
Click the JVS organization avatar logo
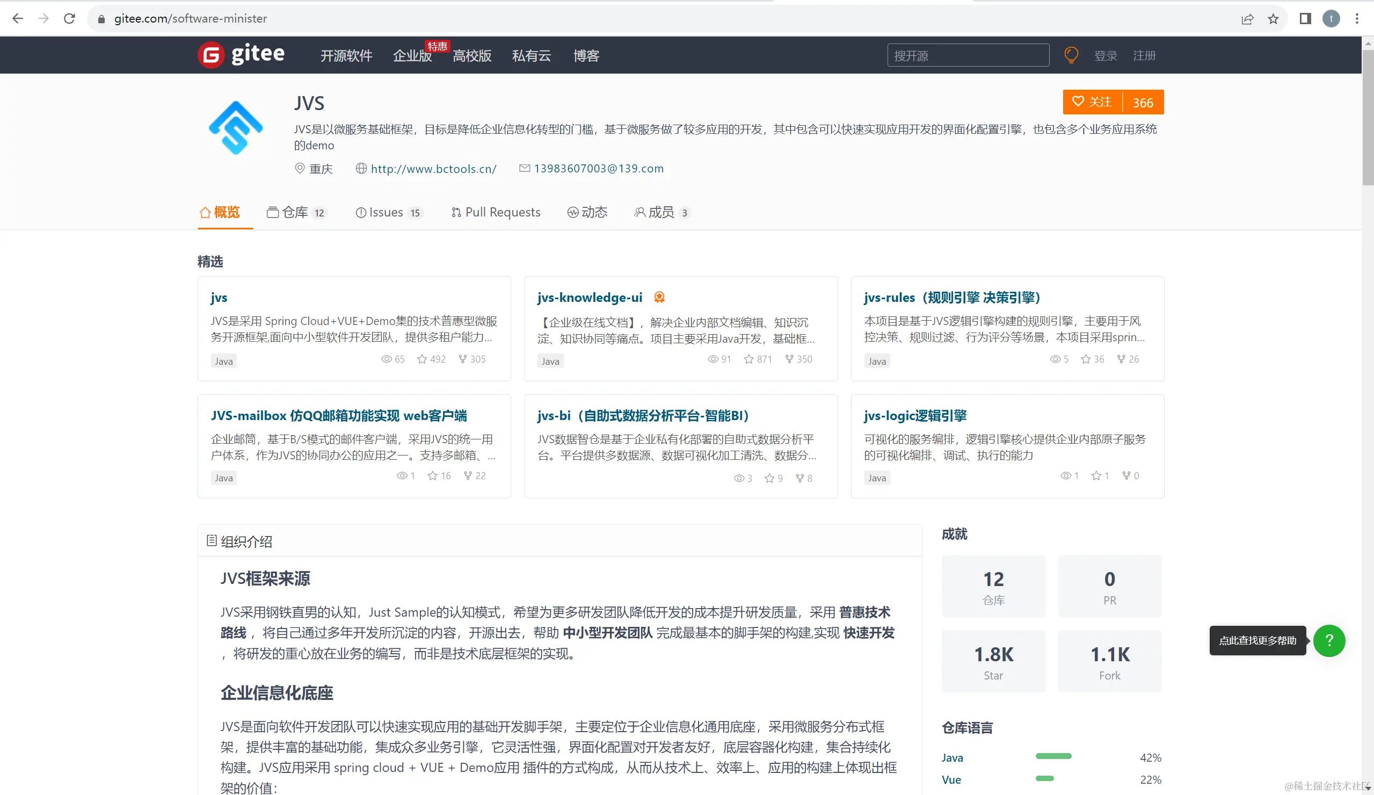point(236,128)
